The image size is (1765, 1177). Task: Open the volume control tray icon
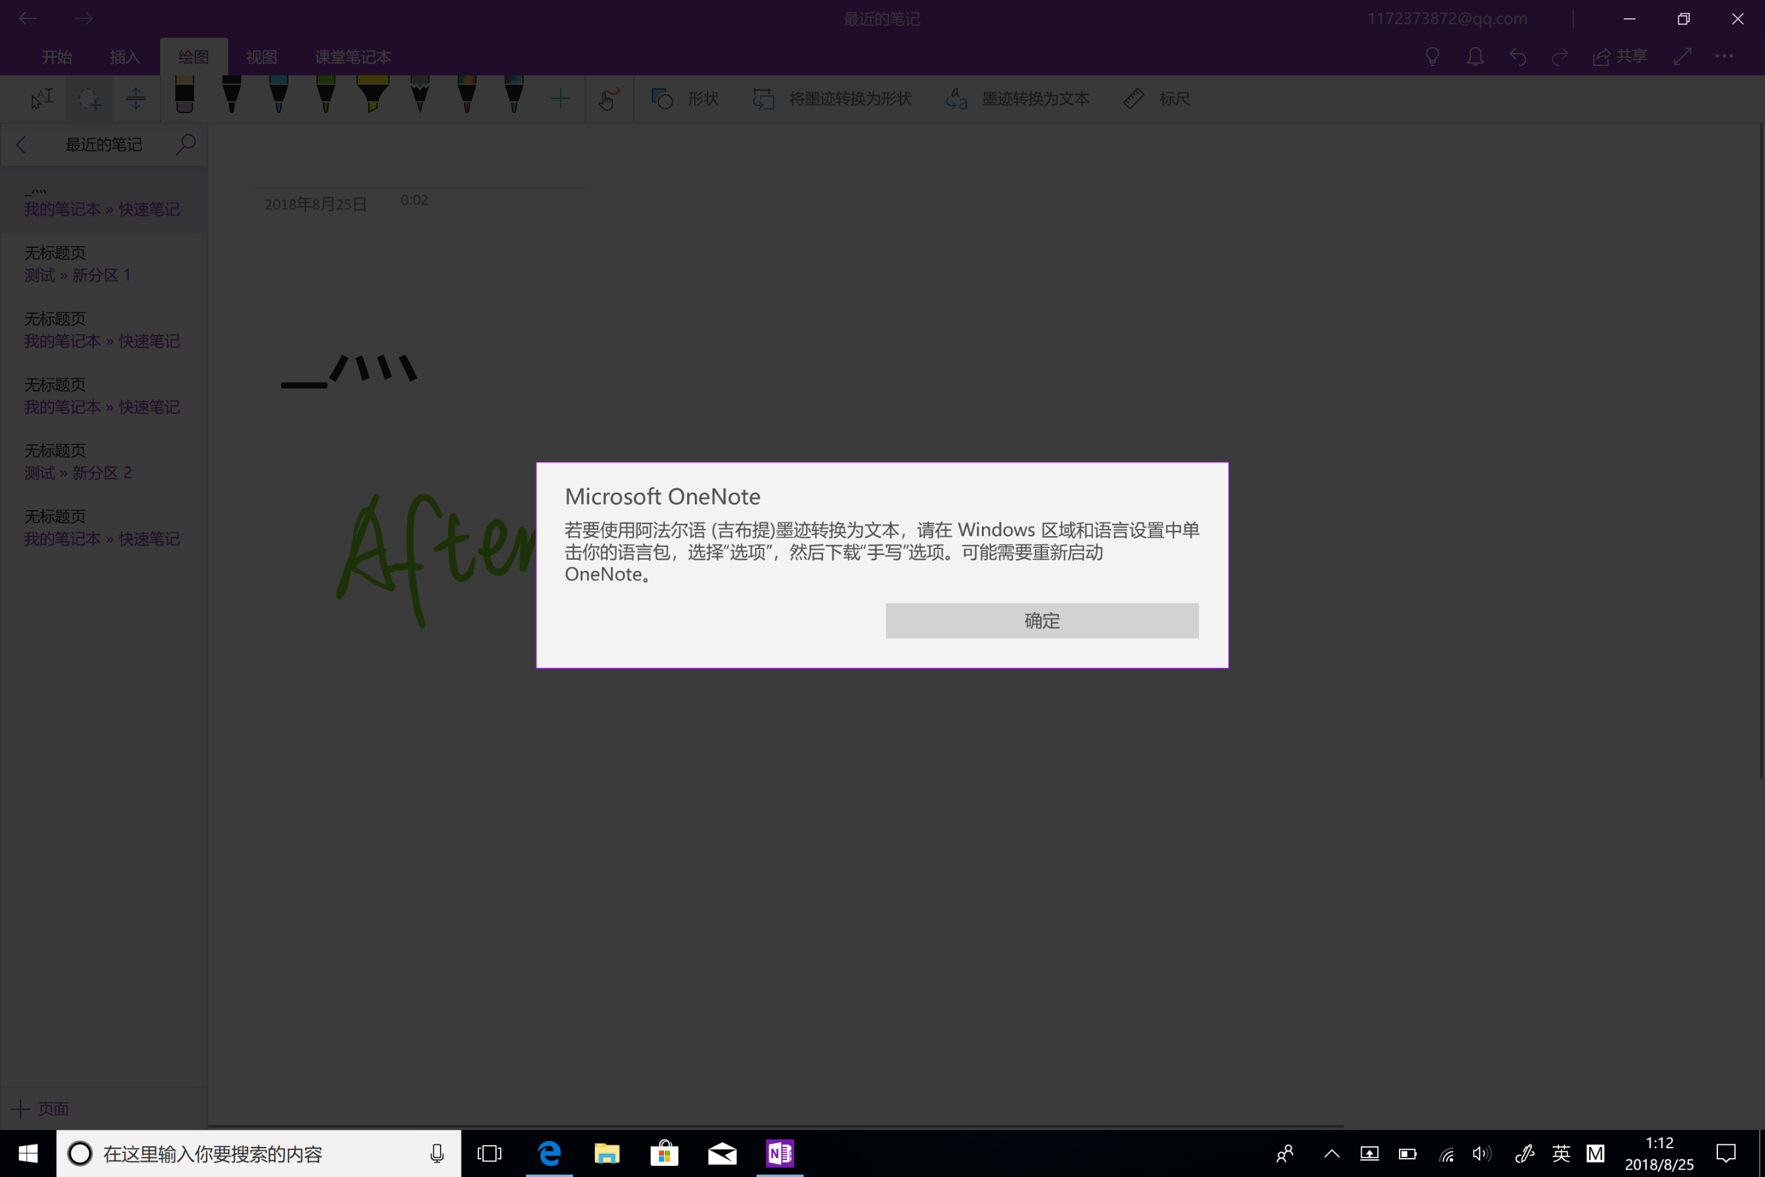[1481, 1153]
